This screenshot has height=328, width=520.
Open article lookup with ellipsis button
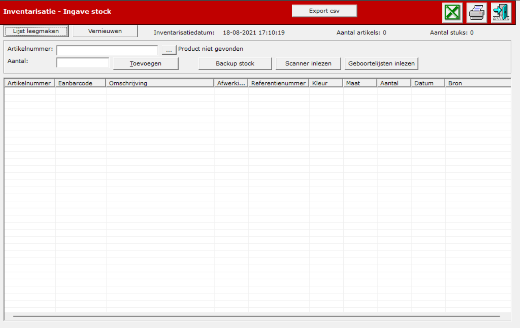(169, 50)
